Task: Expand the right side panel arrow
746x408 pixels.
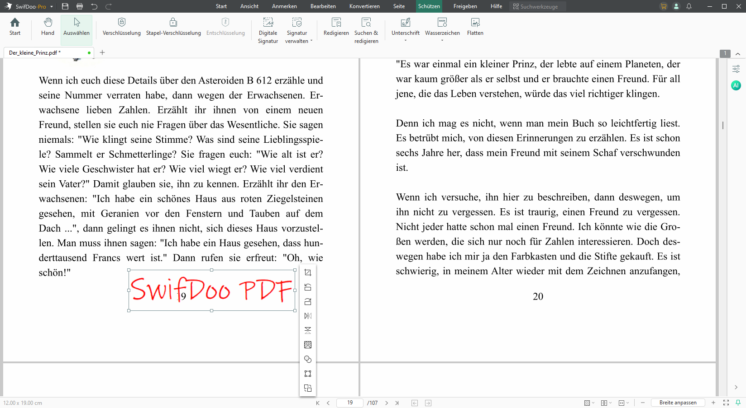Action: [x=736, y=387]
